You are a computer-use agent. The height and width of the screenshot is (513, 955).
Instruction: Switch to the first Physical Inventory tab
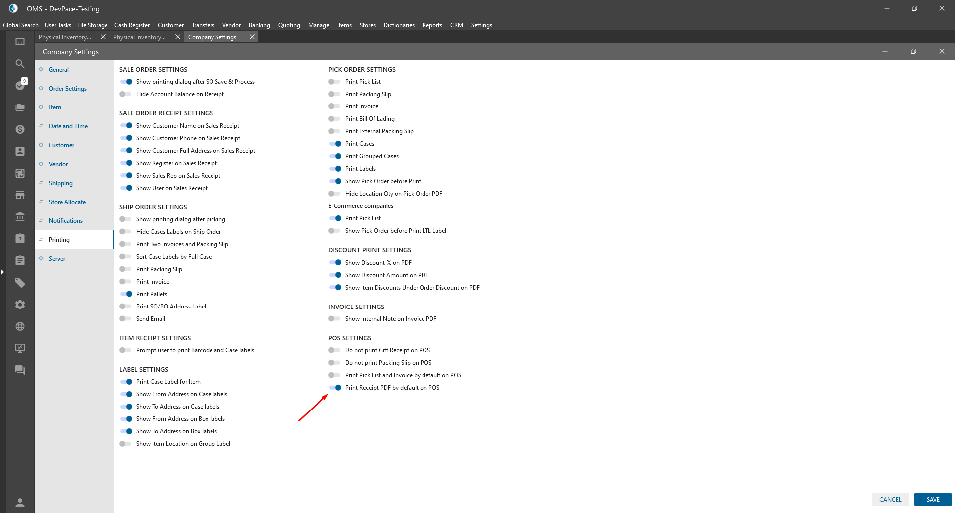click(65, 37)
